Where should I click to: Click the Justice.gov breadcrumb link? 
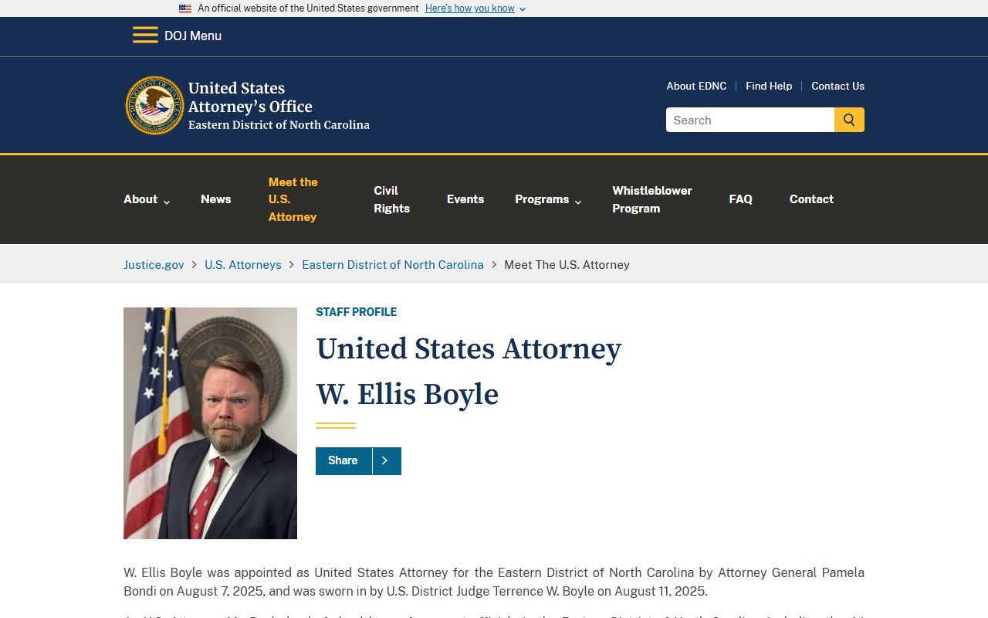click(x=154, y=264)
